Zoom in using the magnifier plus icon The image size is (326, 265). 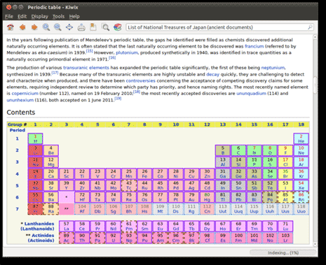click(x=46, y=27)
